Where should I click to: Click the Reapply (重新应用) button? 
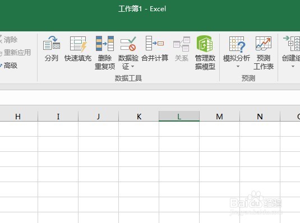coord(15,53)
